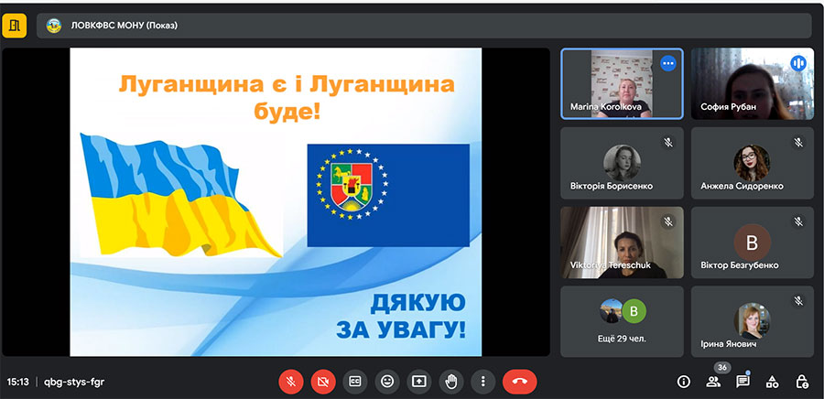
Task: Click the Viktoriya Tereschuk video tile
Action: tap(623, 242)
